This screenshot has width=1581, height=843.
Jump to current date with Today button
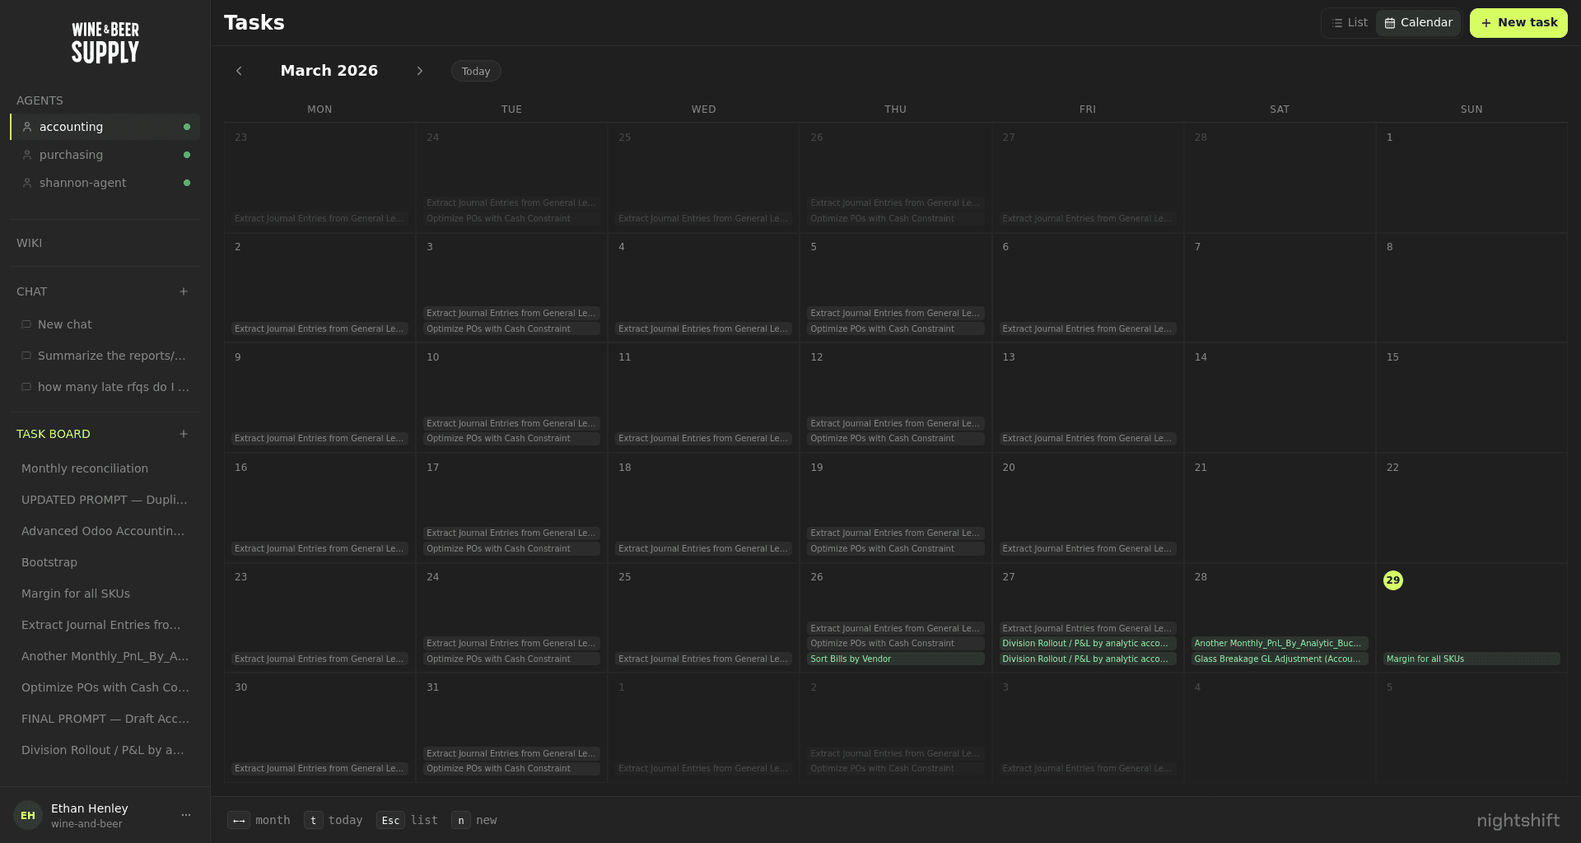(x=476, y=71)
